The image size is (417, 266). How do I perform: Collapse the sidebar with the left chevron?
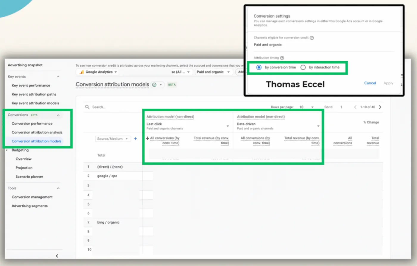tap(57, 256)
